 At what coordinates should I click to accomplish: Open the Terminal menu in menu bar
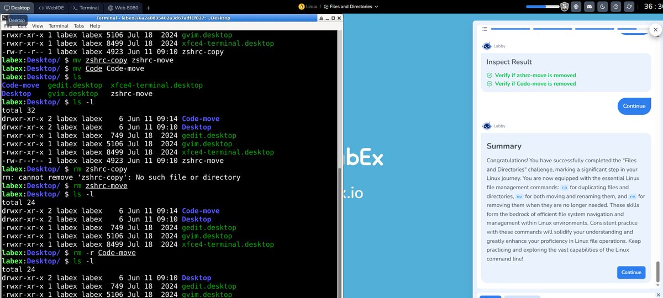click(59, 26)
